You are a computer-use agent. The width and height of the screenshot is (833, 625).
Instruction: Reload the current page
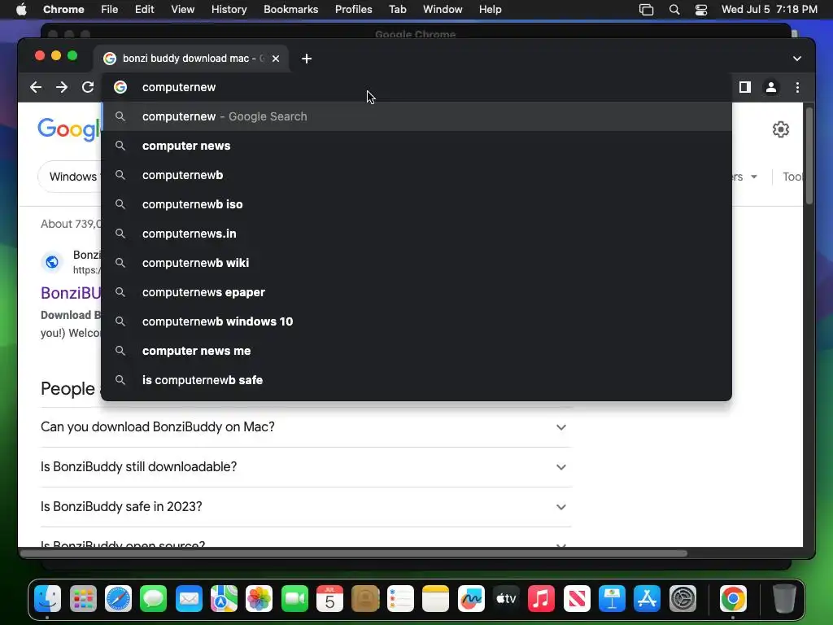[x=88, y=87]
